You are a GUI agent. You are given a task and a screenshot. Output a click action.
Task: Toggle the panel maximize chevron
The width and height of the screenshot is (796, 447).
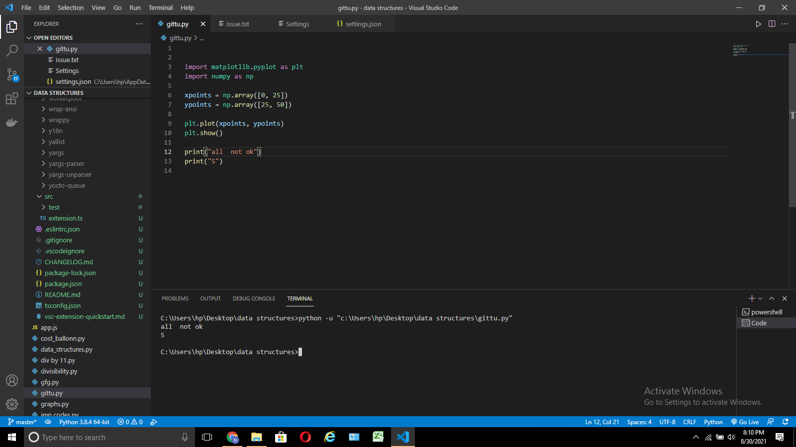pyautogui.click(x=772, y=298)
